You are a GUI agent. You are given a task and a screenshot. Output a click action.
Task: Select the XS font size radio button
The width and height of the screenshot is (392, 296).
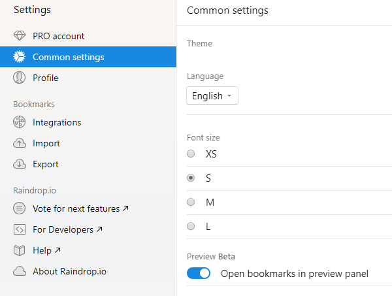(x=191, y=154)
